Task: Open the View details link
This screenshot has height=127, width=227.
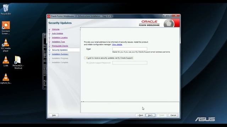Action: click(117, 44)
